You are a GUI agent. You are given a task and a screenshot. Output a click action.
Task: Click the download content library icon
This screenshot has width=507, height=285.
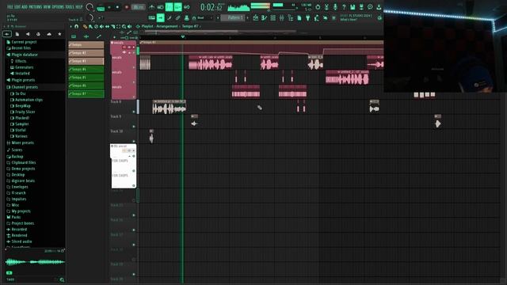(379, 7)
